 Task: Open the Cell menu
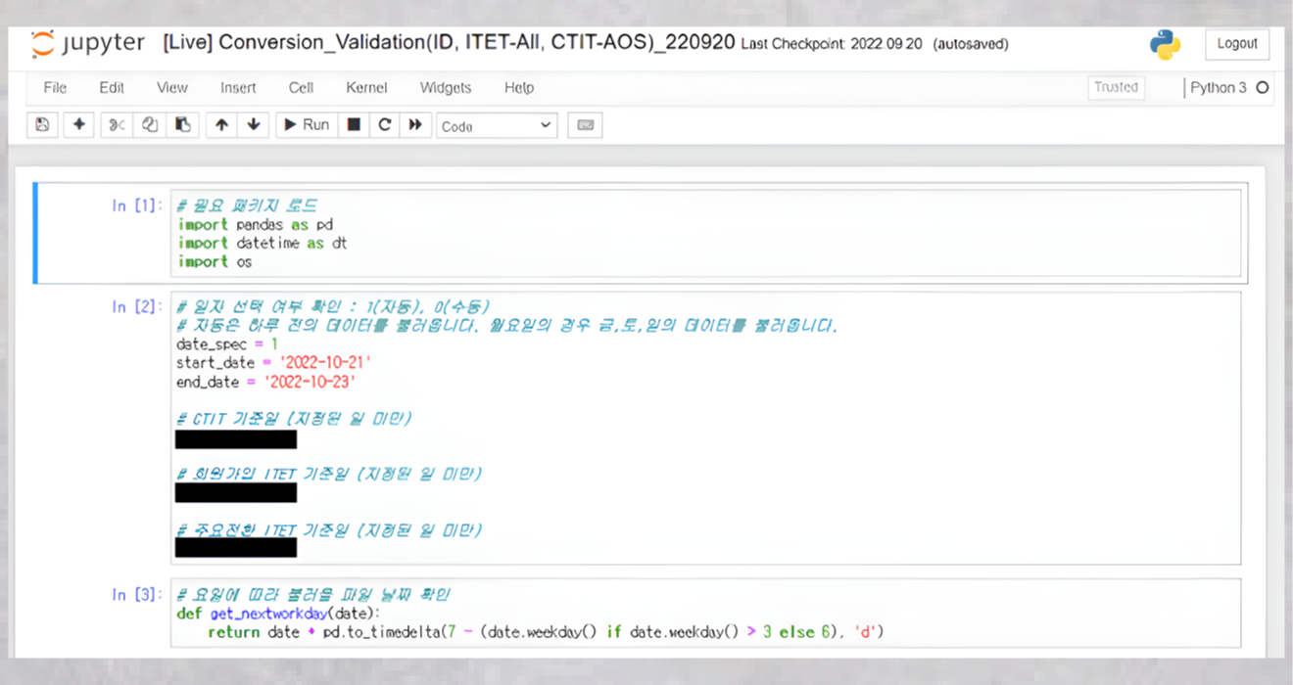(301, 88)
